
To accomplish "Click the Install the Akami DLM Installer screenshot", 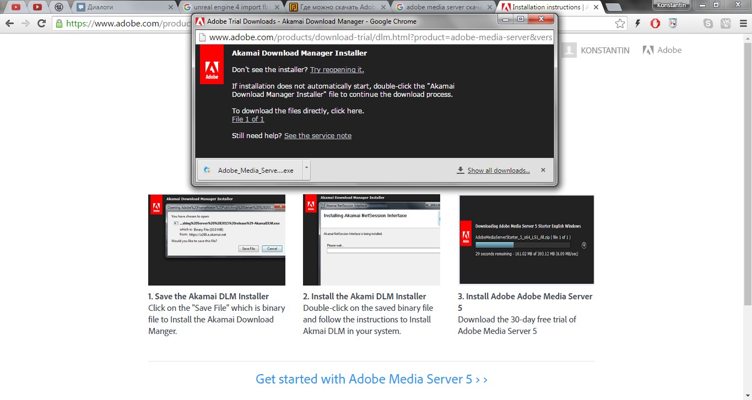I will coord(371,240).
